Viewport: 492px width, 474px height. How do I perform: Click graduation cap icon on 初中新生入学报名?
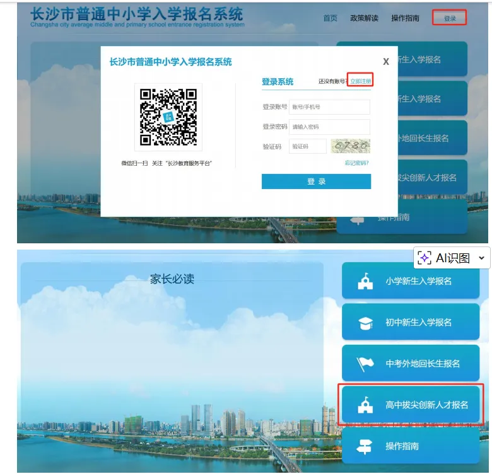point(365,323)
